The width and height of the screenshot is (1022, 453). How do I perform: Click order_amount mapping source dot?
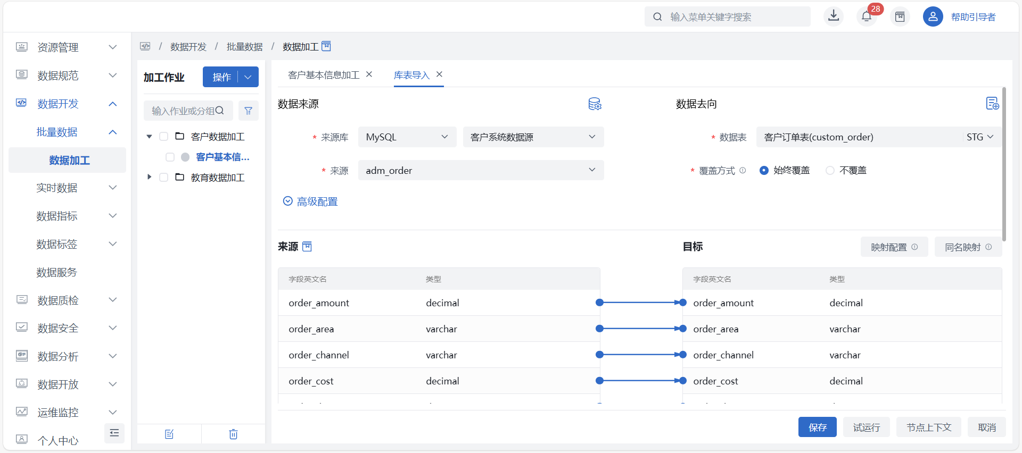coord(599,303)
